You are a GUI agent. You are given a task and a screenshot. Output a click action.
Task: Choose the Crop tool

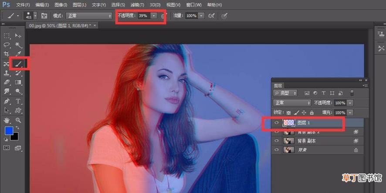click(7, 54)
